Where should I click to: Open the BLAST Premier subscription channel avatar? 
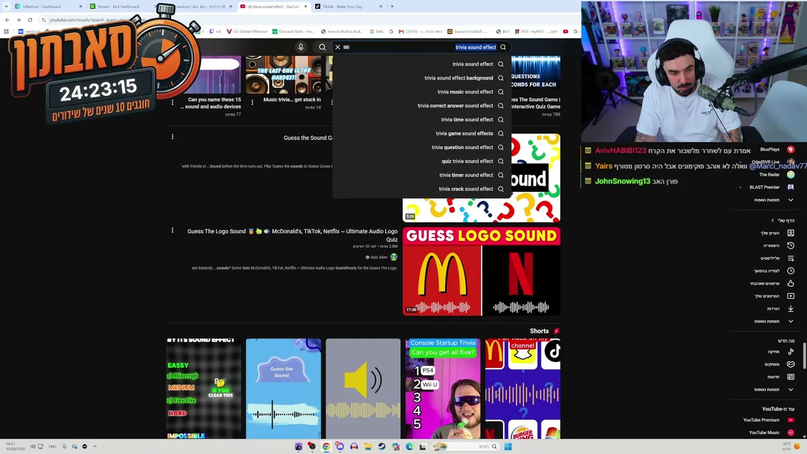791,187
